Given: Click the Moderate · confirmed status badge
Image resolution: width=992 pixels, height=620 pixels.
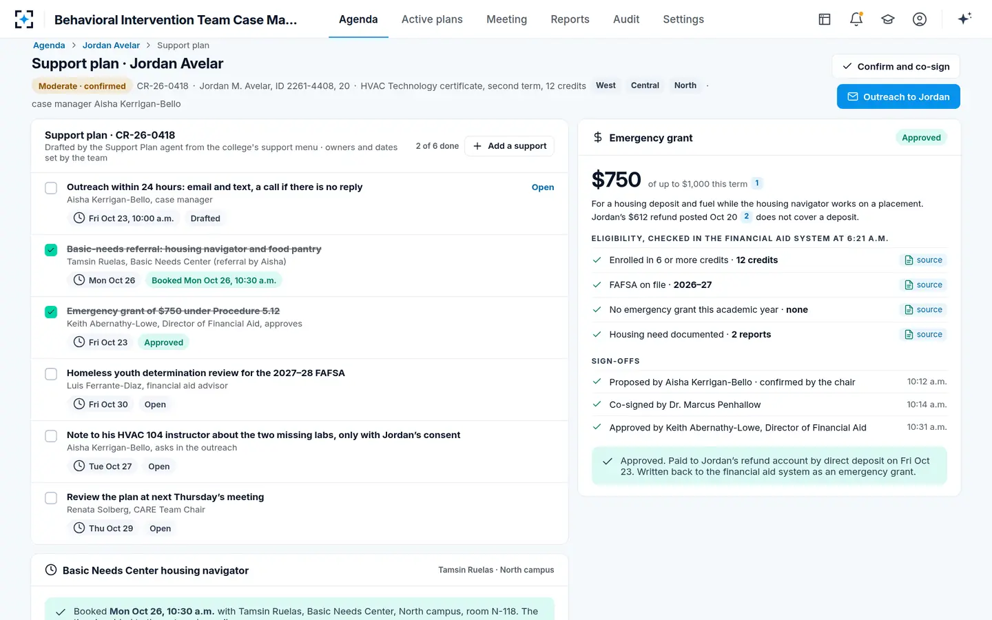Looking at the screenshot, I should [82, 86].
